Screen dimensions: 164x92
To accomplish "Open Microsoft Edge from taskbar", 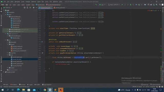I will 18,90.
